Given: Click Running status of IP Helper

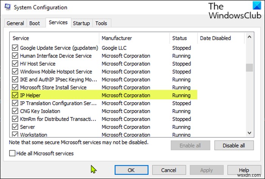Looking at the screenshot, I should 181,95.
